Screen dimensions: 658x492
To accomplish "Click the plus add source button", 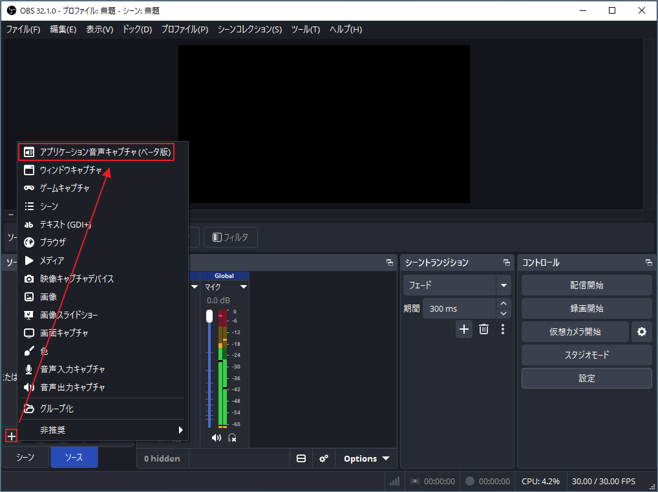I will coord(12,436).
